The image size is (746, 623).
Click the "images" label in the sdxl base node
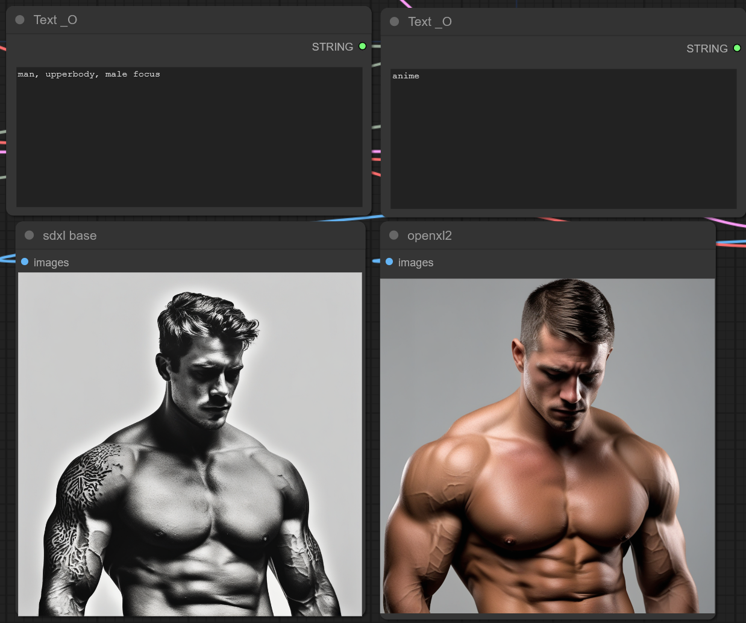(51, 263)
